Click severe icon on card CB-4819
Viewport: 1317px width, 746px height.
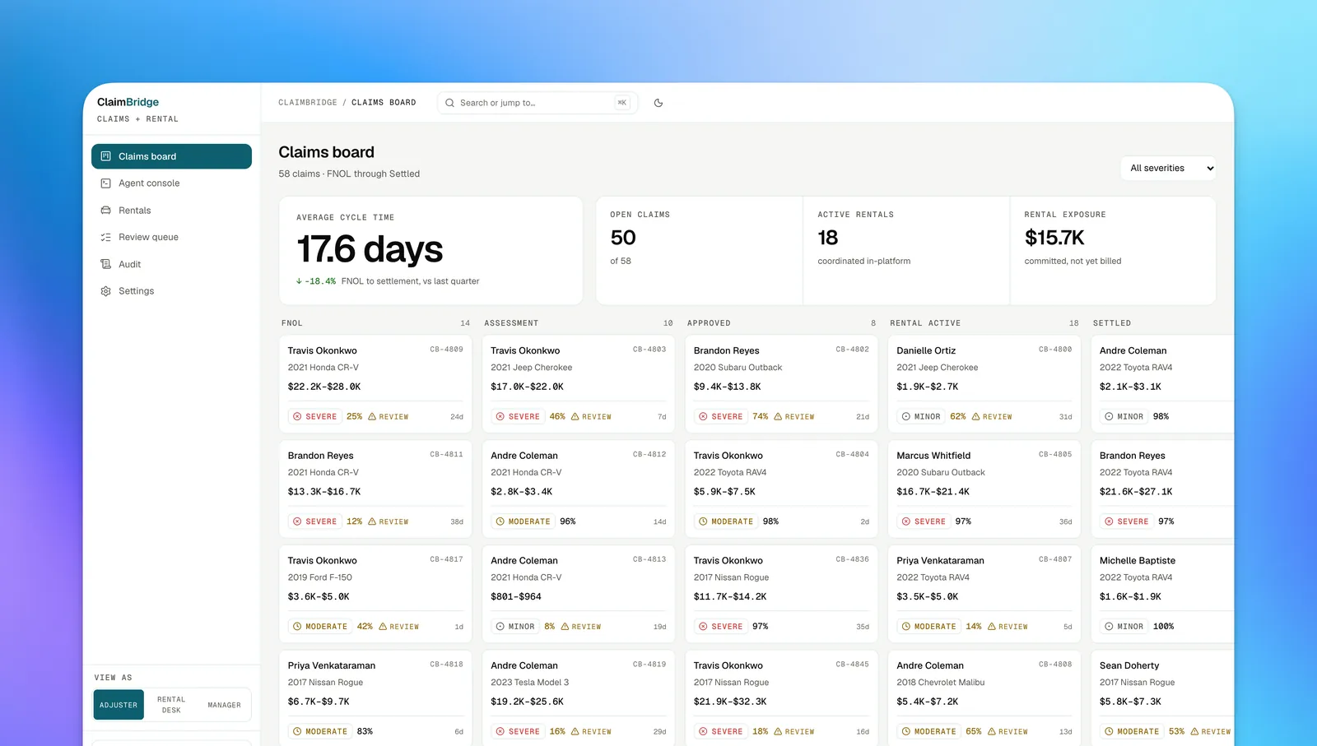click(x=500, y=731)
